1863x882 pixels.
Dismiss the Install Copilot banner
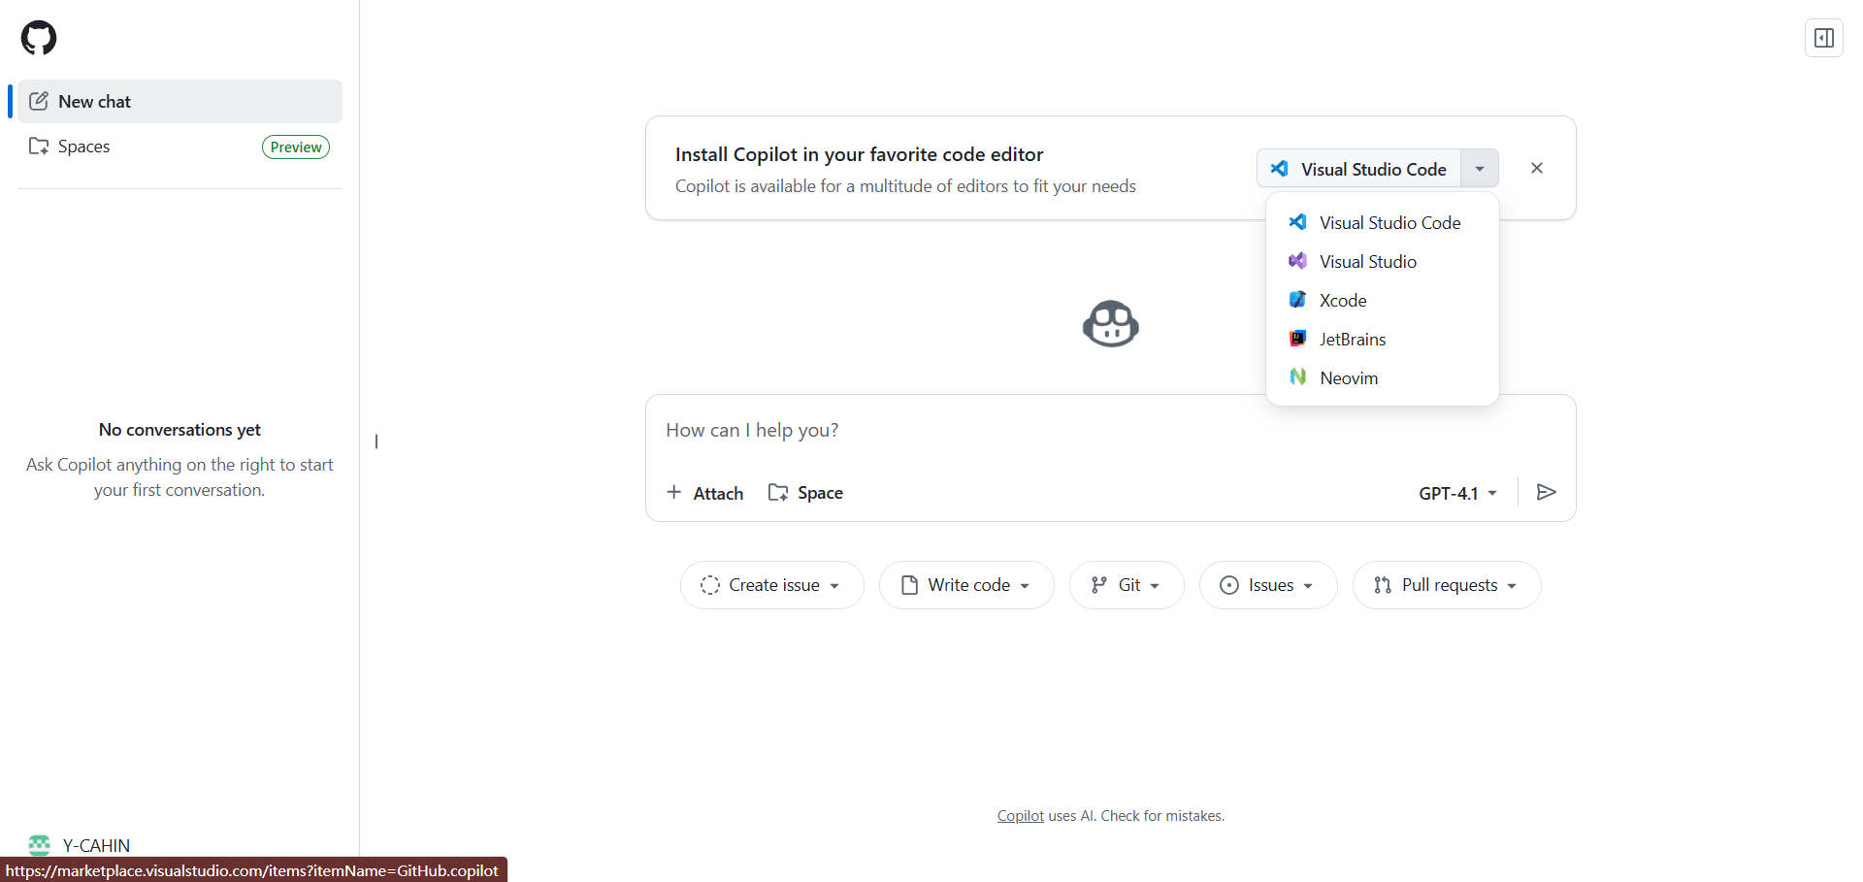1537,168
